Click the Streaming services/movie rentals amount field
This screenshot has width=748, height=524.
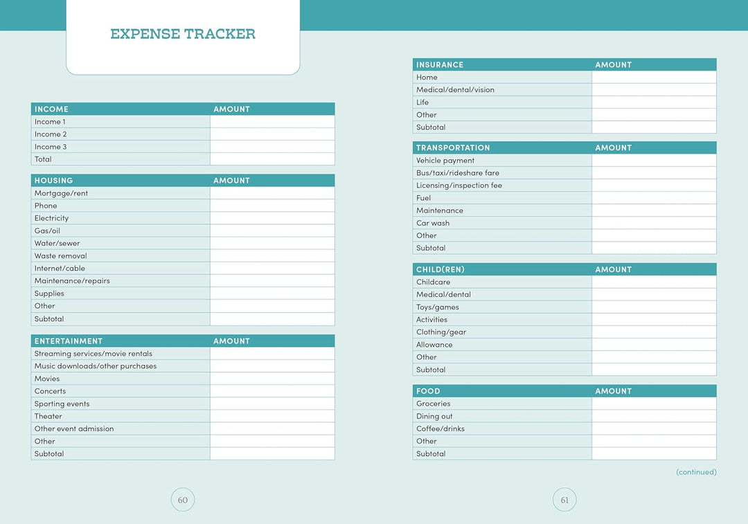click(272, 353)
